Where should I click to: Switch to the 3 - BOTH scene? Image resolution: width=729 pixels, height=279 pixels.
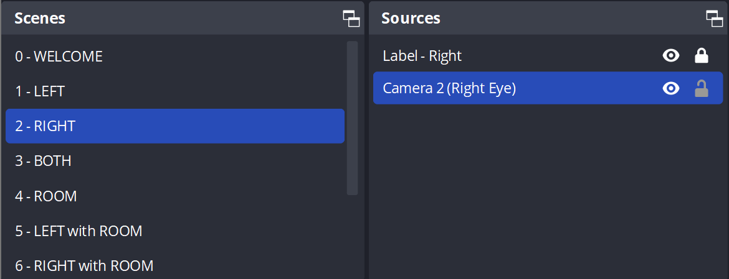point(175,162)
